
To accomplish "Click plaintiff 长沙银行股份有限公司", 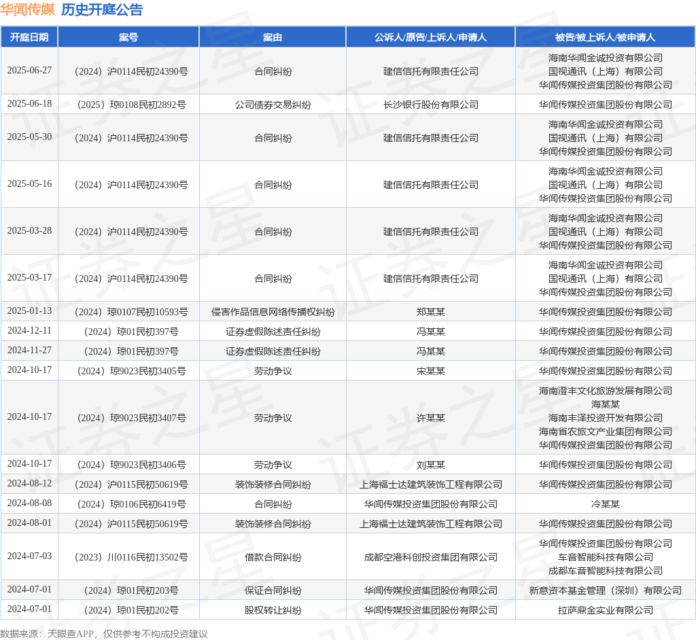I will pyautogui.click(x=430, y=105).
